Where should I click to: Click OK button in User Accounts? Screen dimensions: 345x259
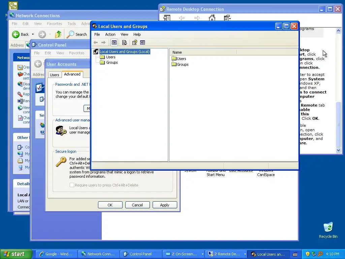tap(110, 205)
